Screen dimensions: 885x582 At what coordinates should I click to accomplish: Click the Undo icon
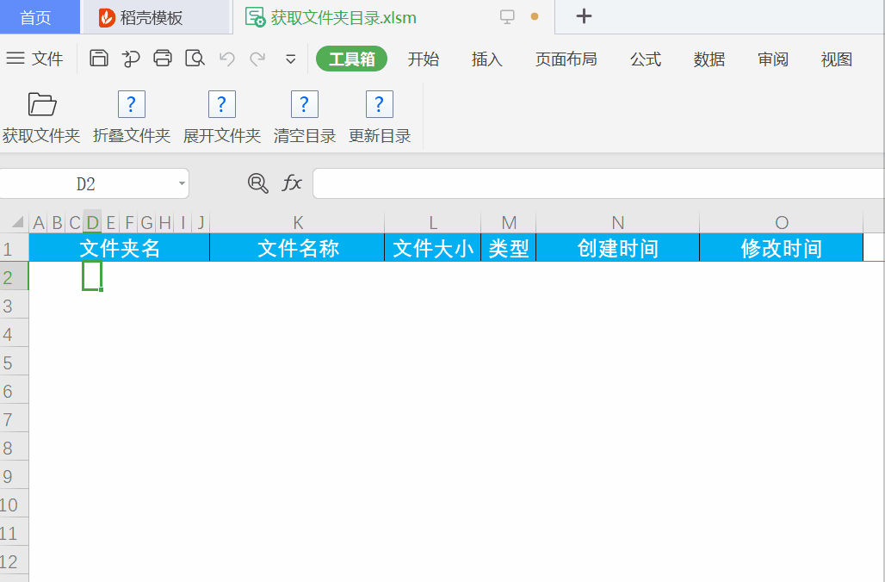(x=226, y=59)
